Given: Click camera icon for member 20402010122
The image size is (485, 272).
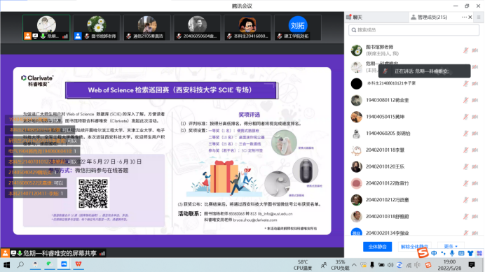Looking at the screenshot, I should pyautogui.click(x=475, y=183).
